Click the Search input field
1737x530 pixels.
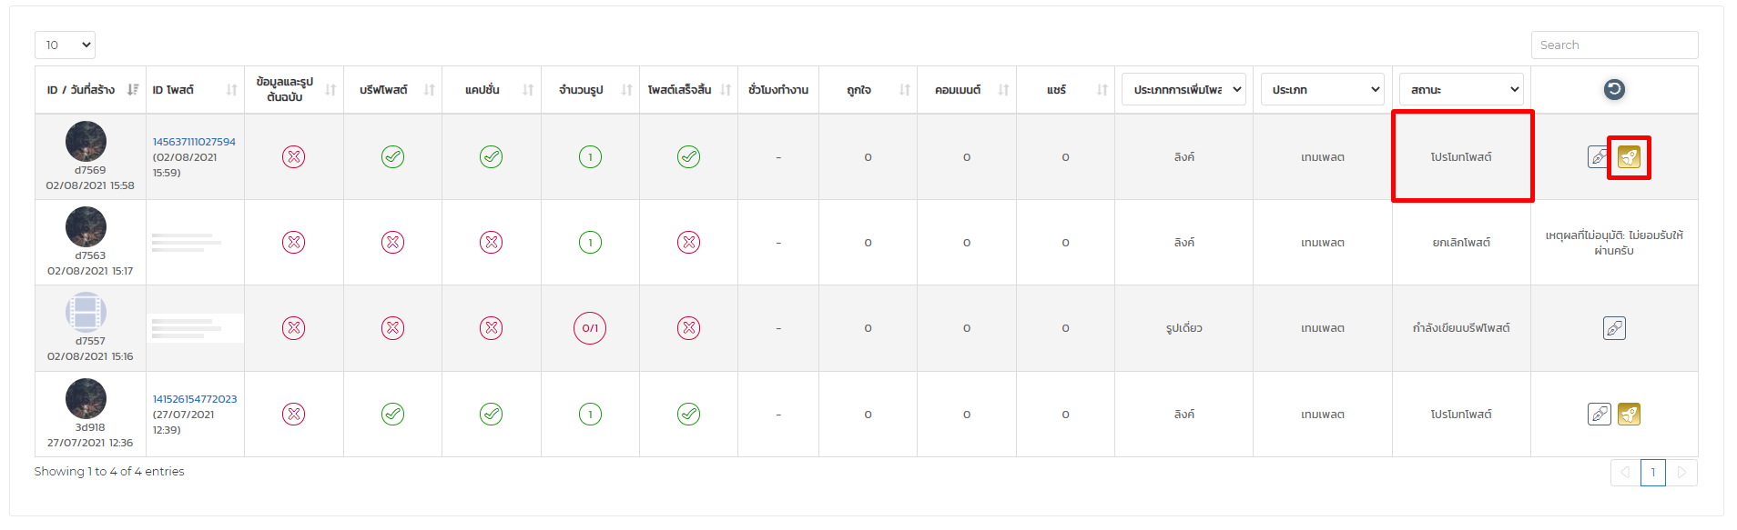click(1614, 45)
